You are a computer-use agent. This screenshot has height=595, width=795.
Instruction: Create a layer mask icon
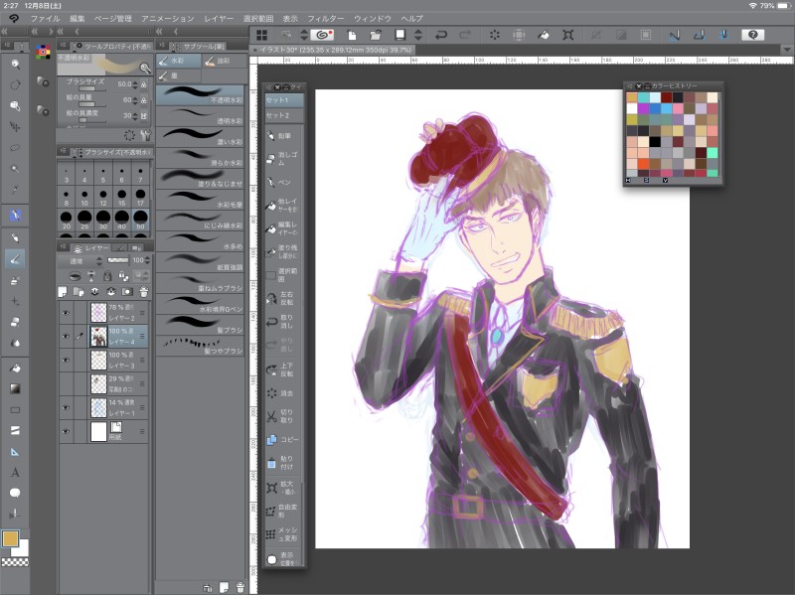127,292
